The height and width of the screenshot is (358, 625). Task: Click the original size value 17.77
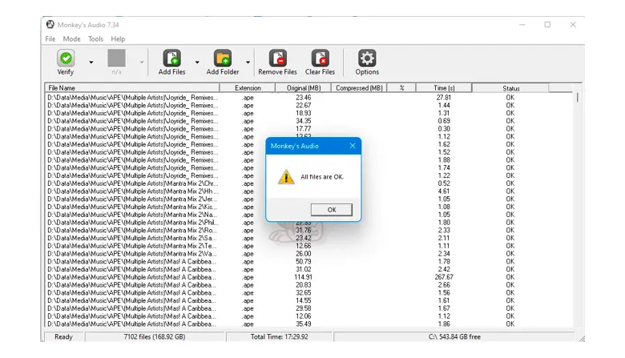304,129
